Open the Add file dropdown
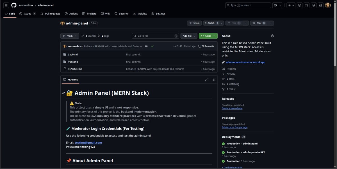 (189, 36)
